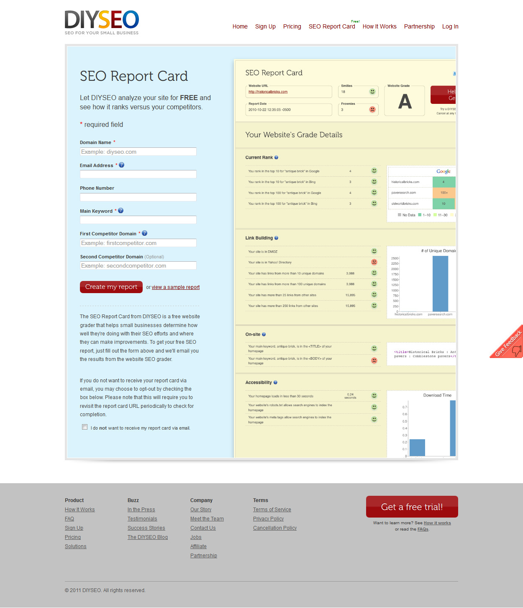Click frowny icon for Yahoo! Directory row
Image resolution: width=523 pixels, height=608 pixels.
374,262
